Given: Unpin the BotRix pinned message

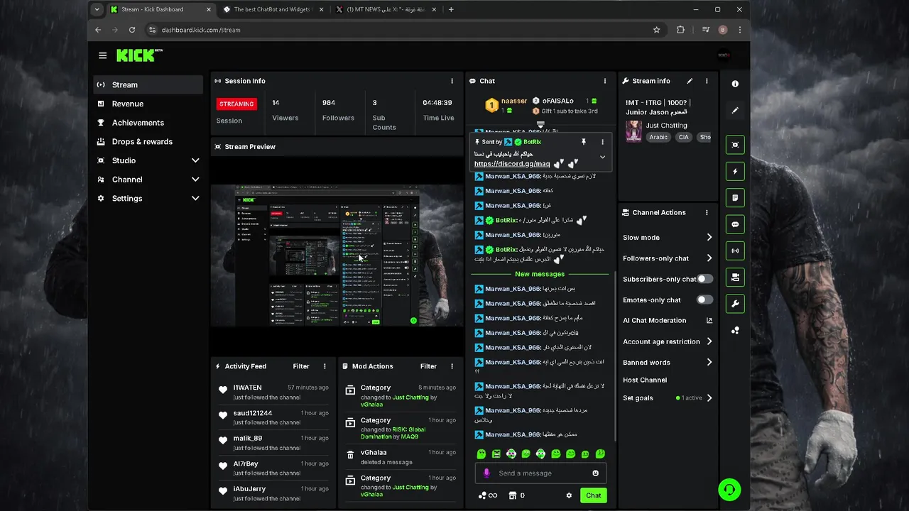Looking at the screenshot, I should (584, 142).
